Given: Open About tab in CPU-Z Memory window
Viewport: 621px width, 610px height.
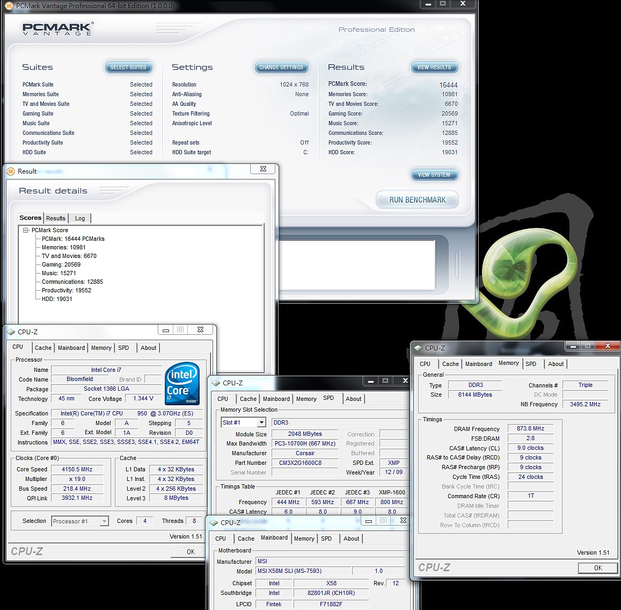Looking at the screenshot, I should pos(556,364).
